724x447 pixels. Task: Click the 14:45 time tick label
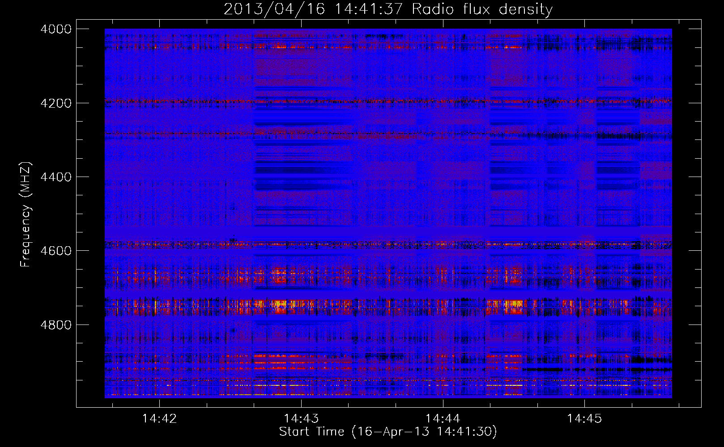(x=585, y=418)
